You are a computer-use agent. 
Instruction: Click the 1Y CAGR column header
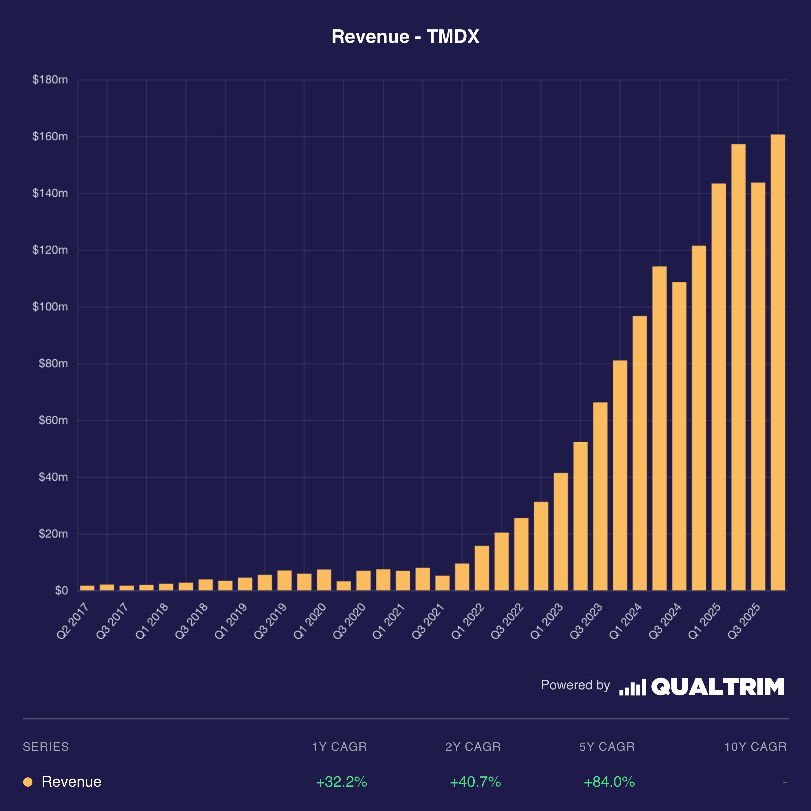(339, 747)
